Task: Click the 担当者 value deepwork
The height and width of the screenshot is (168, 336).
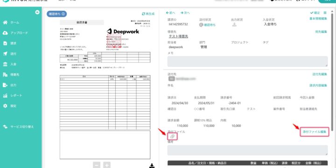Action: (x=176, y=47)
